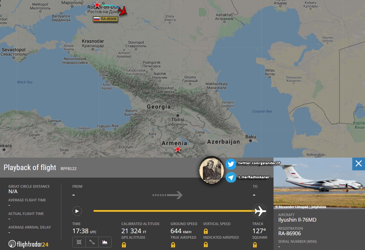Click the lock icon under Squawk
Viewport: 365px width, 250px height.
pyautogui.click(x=255, y=245)
